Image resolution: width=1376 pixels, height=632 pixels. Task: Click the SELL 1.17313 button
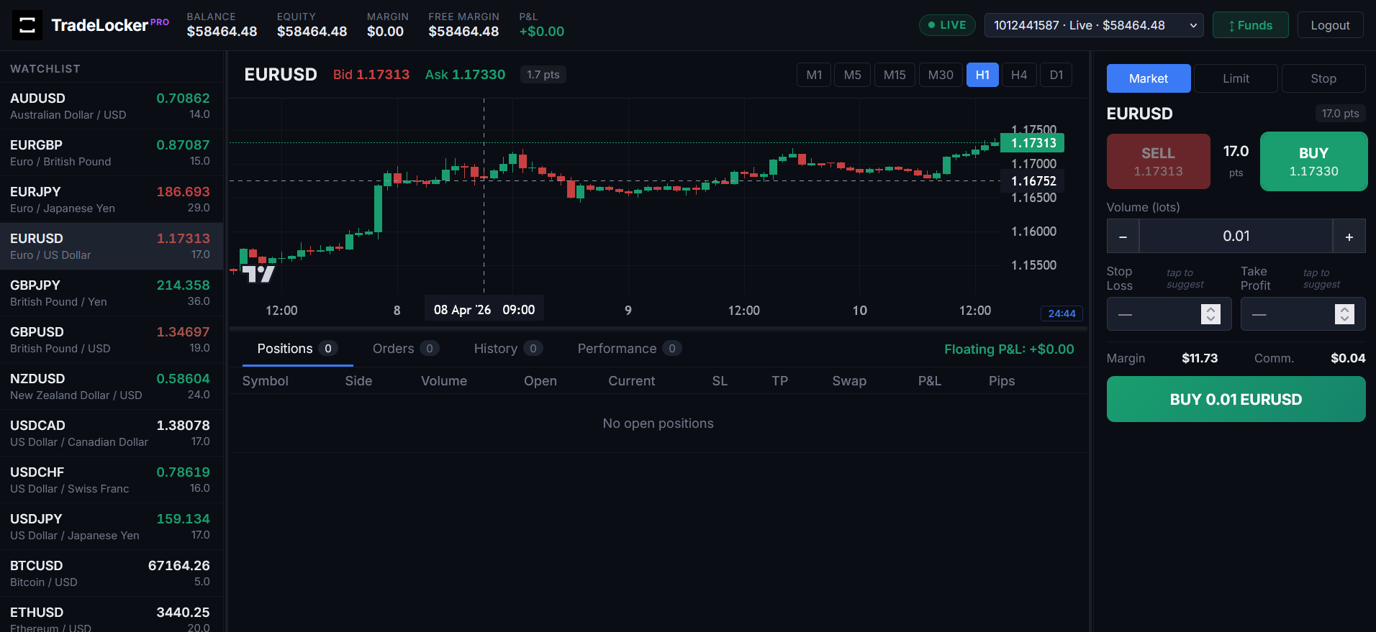click(x=1158, y=162)
